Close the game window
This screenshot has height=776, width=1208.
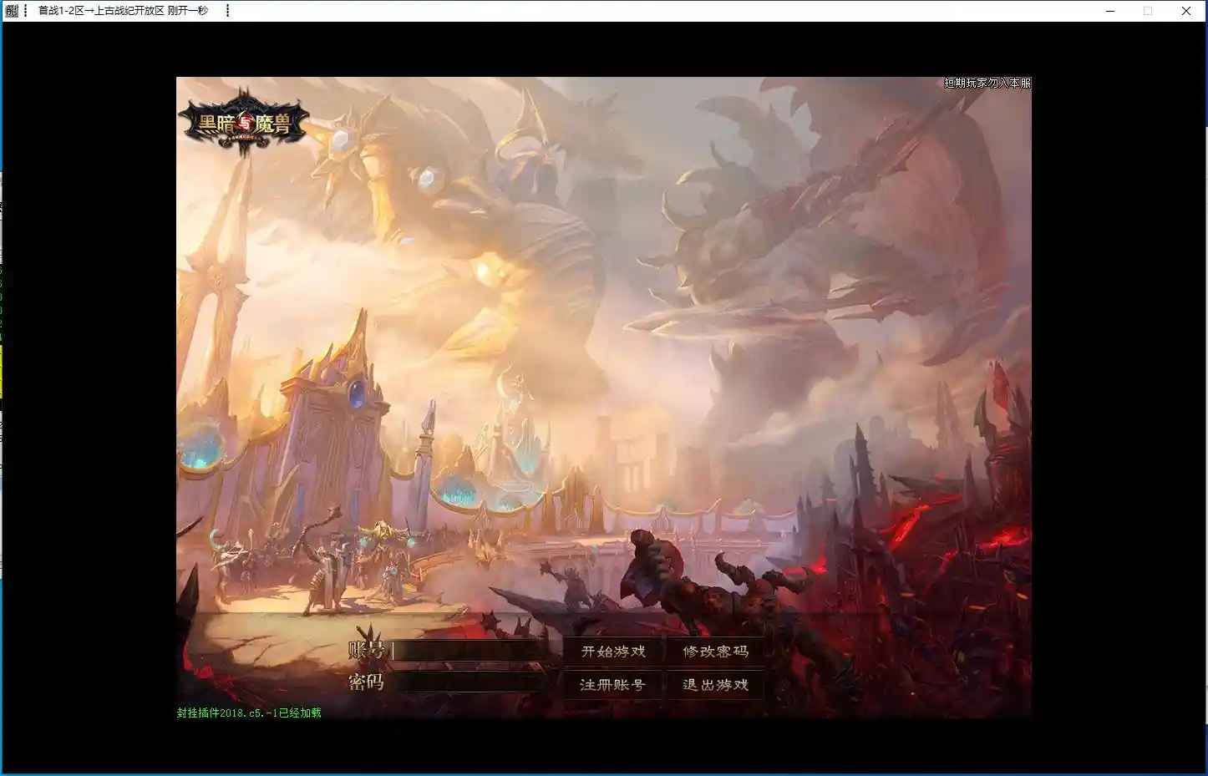(x=1186, y=11)
